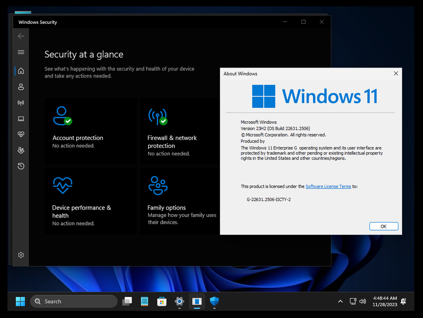Open Protection history sidebar clock icon
423x318 pixels.
[21, 166]
